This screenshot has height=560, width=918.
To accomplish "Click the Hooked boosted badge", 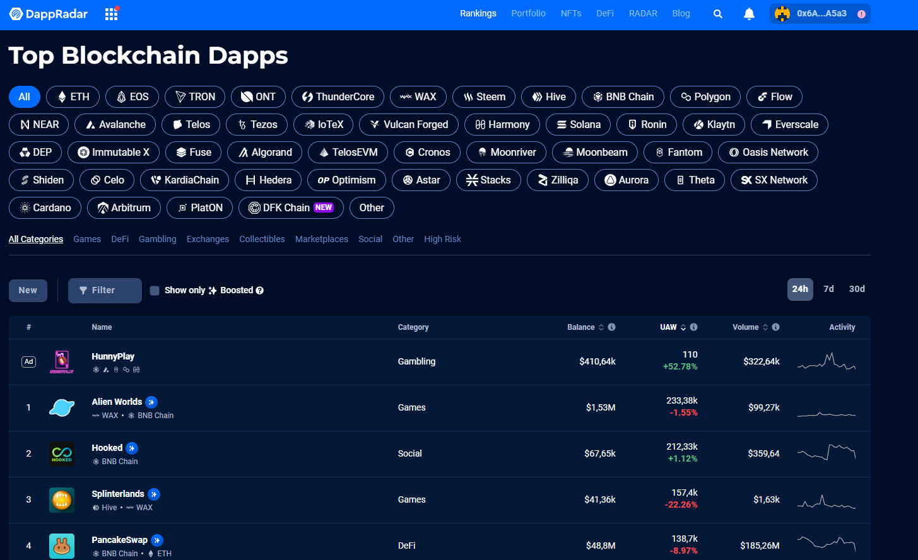I will (132, 448).
